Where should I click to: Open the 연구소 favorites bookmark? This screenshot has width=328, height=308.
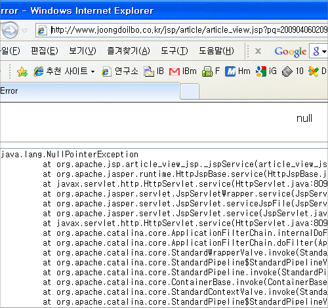120,71
